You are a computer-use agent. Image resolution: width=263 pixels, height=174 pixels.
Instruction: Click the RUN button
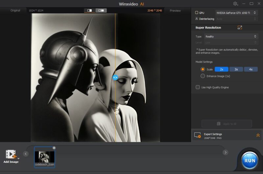pos(250,161)
